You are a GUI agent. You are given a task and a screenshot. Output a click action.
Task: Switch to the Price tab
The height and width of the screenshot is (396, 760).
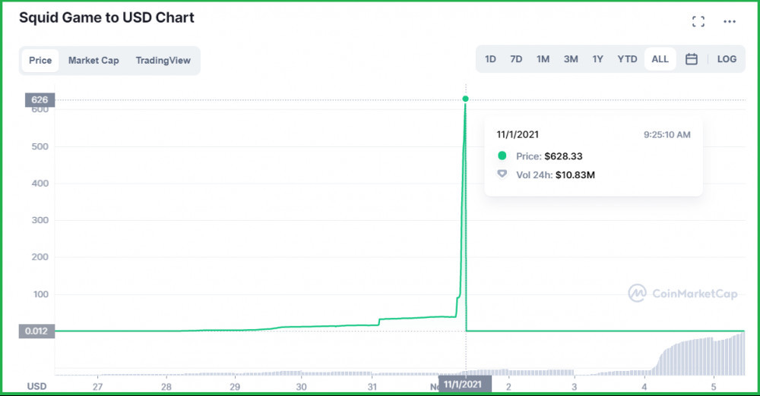point(40,61)
